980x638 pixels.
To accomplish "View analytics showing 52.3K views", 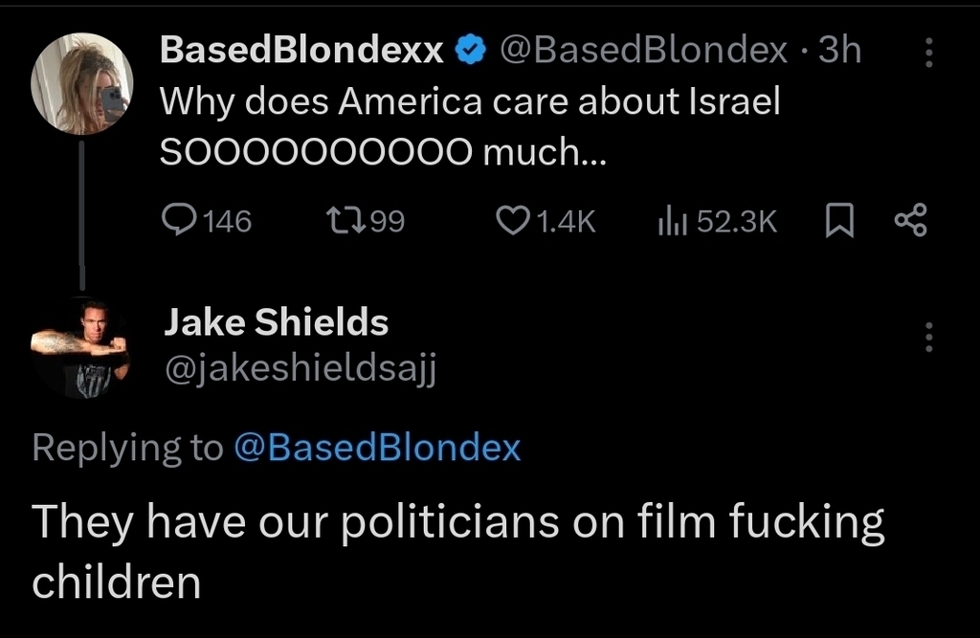I will point(670,222).
